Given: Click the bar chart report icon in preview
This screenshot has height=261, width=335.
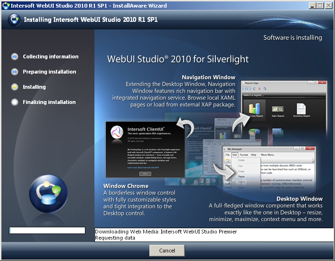Looking at the screenshot, I should click(x=254, y=109).
